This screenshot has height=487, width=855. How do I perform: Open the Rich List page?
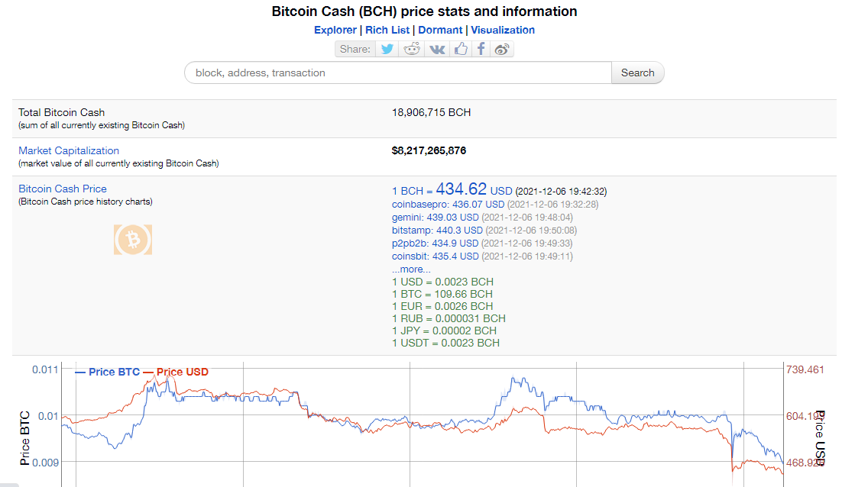pyautogui.click(x=387, y=30)
